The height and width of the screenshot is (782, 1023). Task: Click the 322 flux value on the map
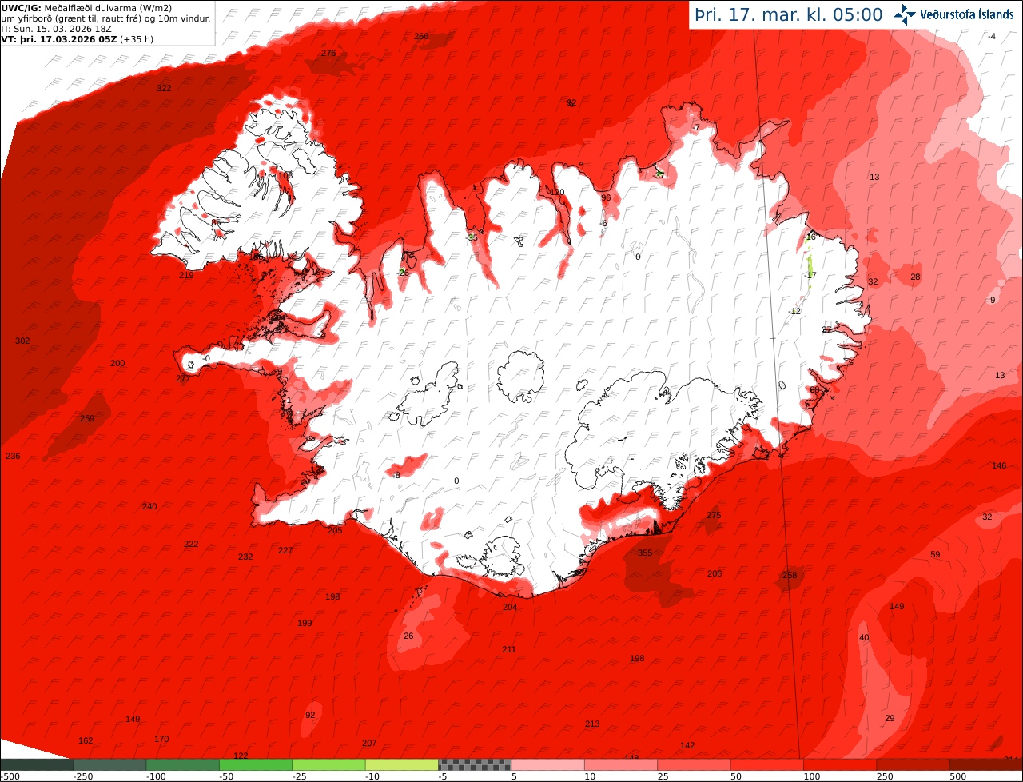point(164,88)
